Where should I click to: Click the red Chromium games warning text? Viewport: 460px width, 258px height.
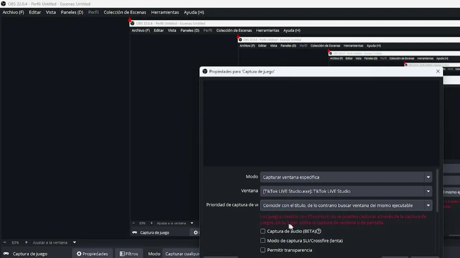pyautogui.click(x=343, y=219)
